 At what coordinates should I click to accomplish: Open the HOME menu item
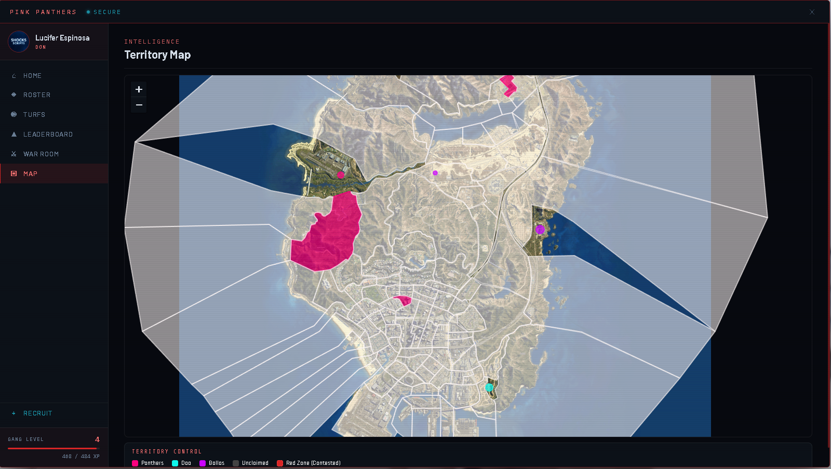click(x=54, y=76)
